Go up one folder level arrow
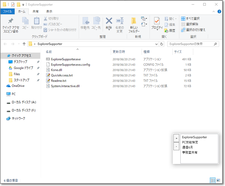The image size is (225, 186). click(x=24, y=44)
